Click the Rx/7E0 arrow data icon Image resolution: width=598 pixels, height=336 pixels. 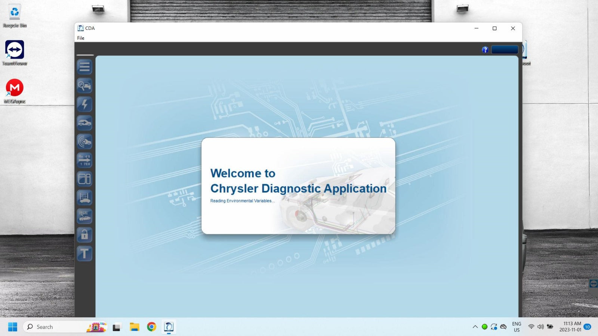click(x=84, y=160)
